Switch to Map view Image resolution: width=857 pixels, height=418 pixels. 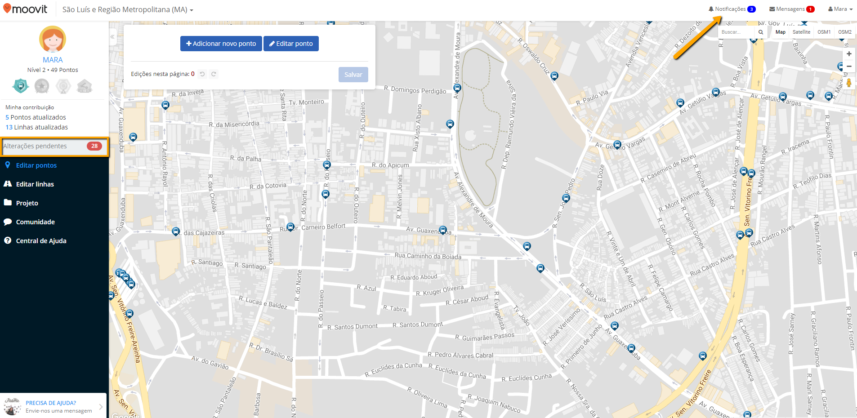click(x=781, y=32)
